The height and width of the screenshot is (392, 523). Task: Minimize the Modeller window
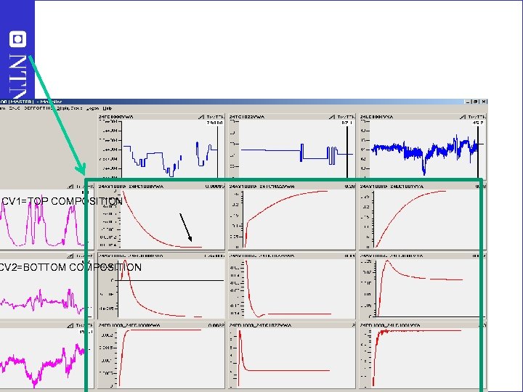tap(468, 102)
